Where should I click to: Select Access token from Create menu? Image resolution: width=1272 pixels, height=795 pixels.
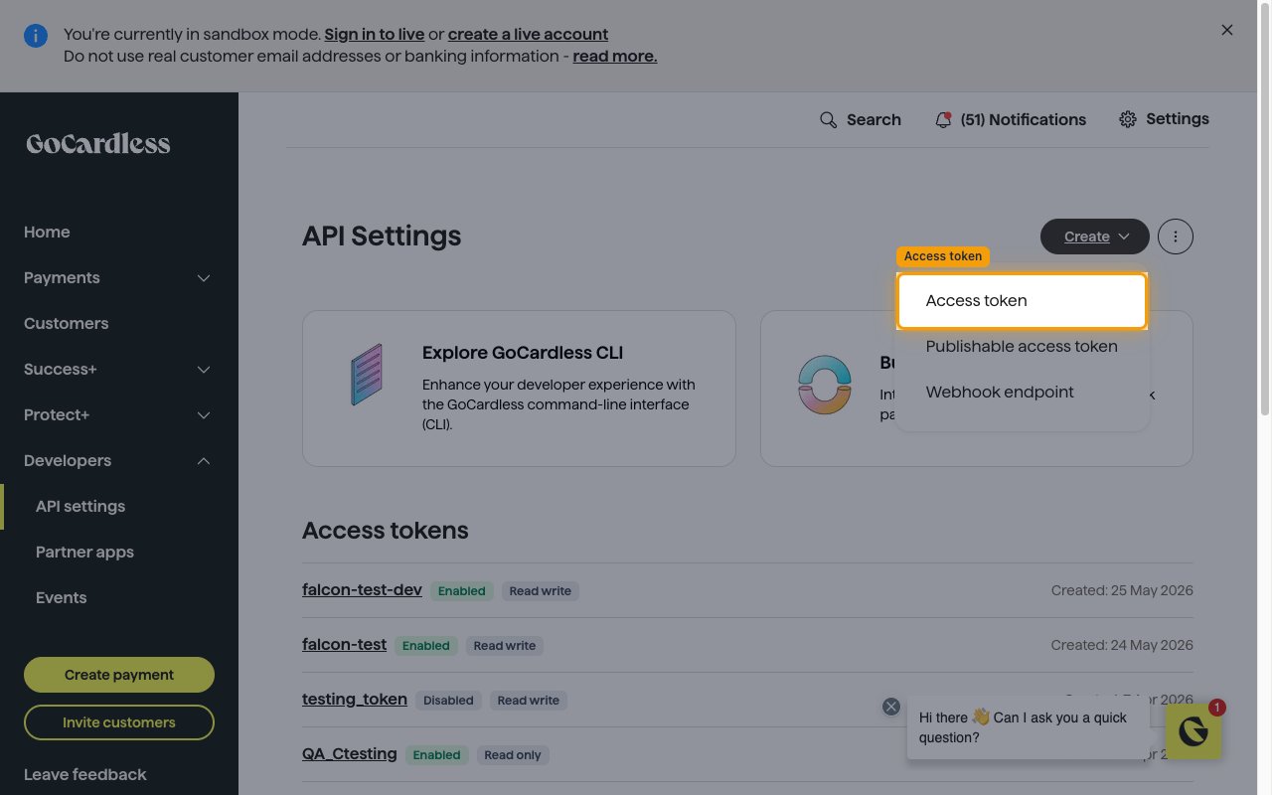tap(1022, 300)
